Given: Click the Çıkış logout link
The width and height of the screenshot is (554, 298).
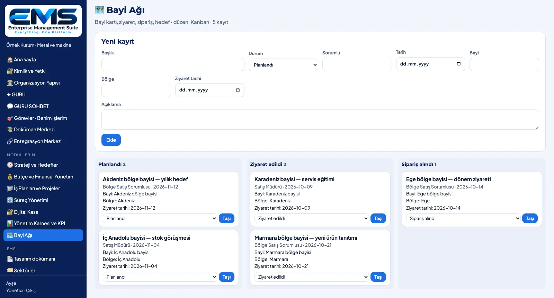Looking at the screenshot, I should coord(31,291).
